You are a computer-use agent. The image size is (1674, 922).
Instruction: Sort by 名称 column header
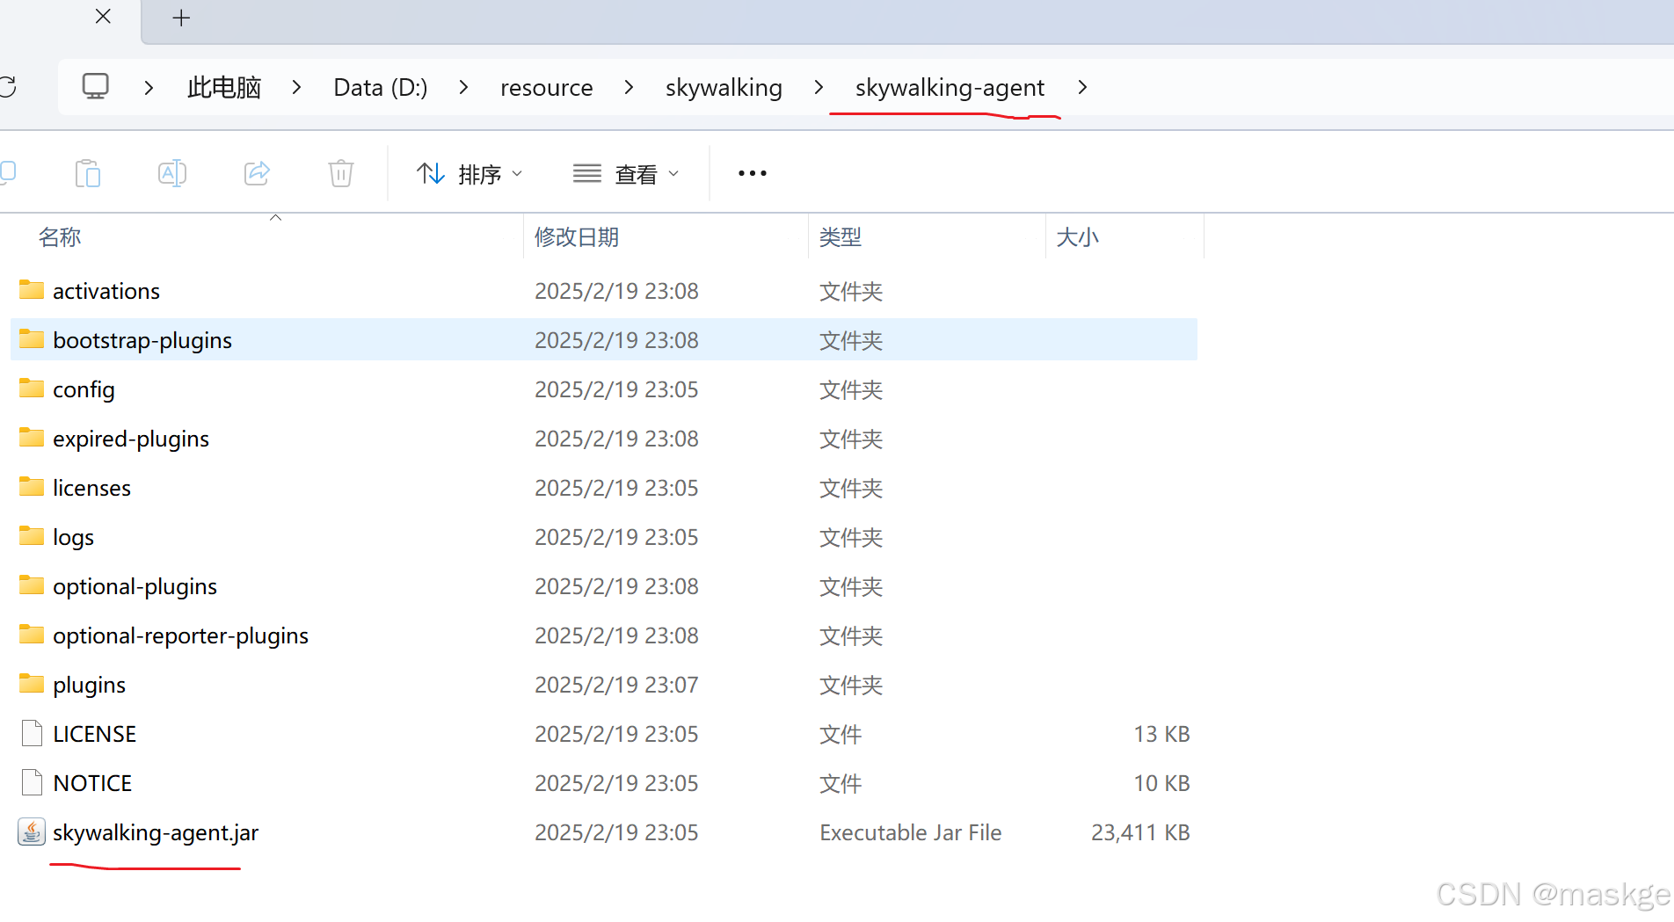(60, 236)
